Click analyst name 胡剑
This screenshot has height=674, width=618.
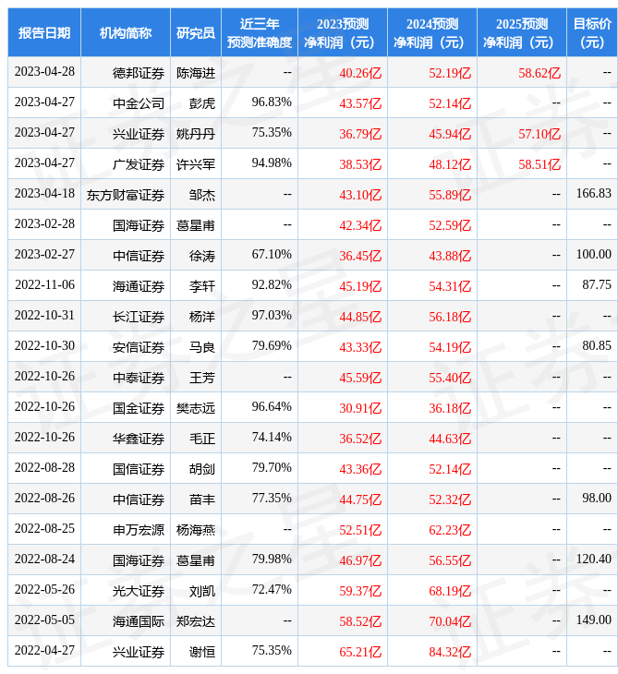click(202, 469)
